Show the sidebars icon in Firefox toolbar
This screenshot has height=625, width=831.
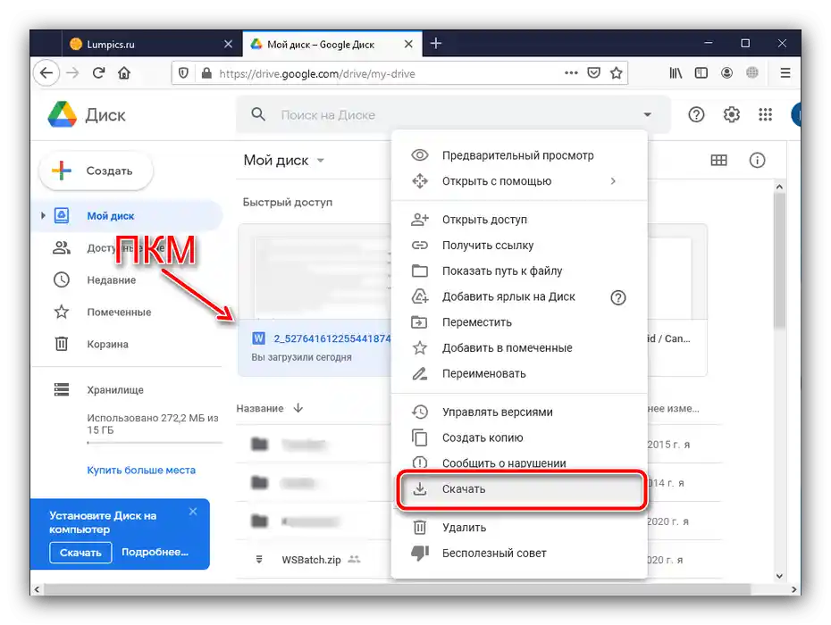(701, 73)
